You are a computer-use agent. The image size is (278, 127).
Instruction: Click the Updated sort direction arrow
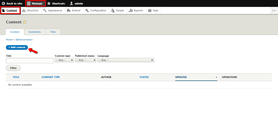216,77
